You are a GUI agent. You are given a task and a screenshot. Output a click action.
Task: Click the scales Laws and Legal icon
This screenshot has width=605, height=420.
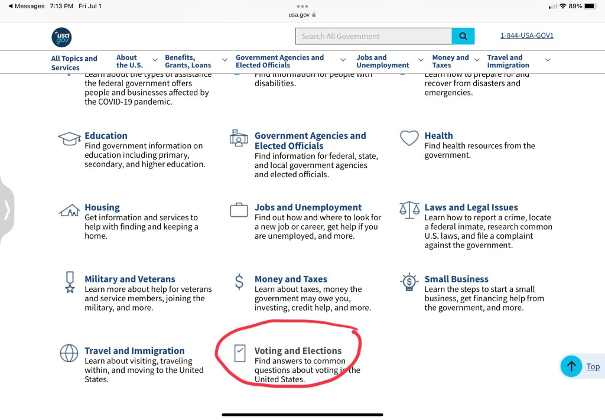(409, 210)
